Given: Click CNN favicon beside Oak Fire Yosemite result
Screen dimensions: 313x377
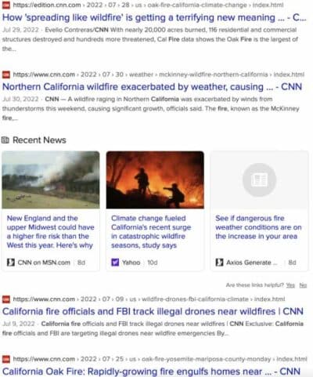Looking at the screenshot, I should (6, 359).
